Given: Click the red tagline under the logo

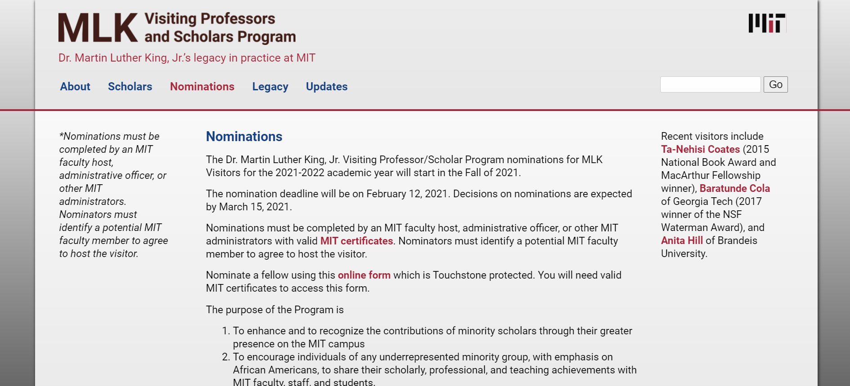Looking at the screenshot, I should pyautogui.click(x=187, y=58).
